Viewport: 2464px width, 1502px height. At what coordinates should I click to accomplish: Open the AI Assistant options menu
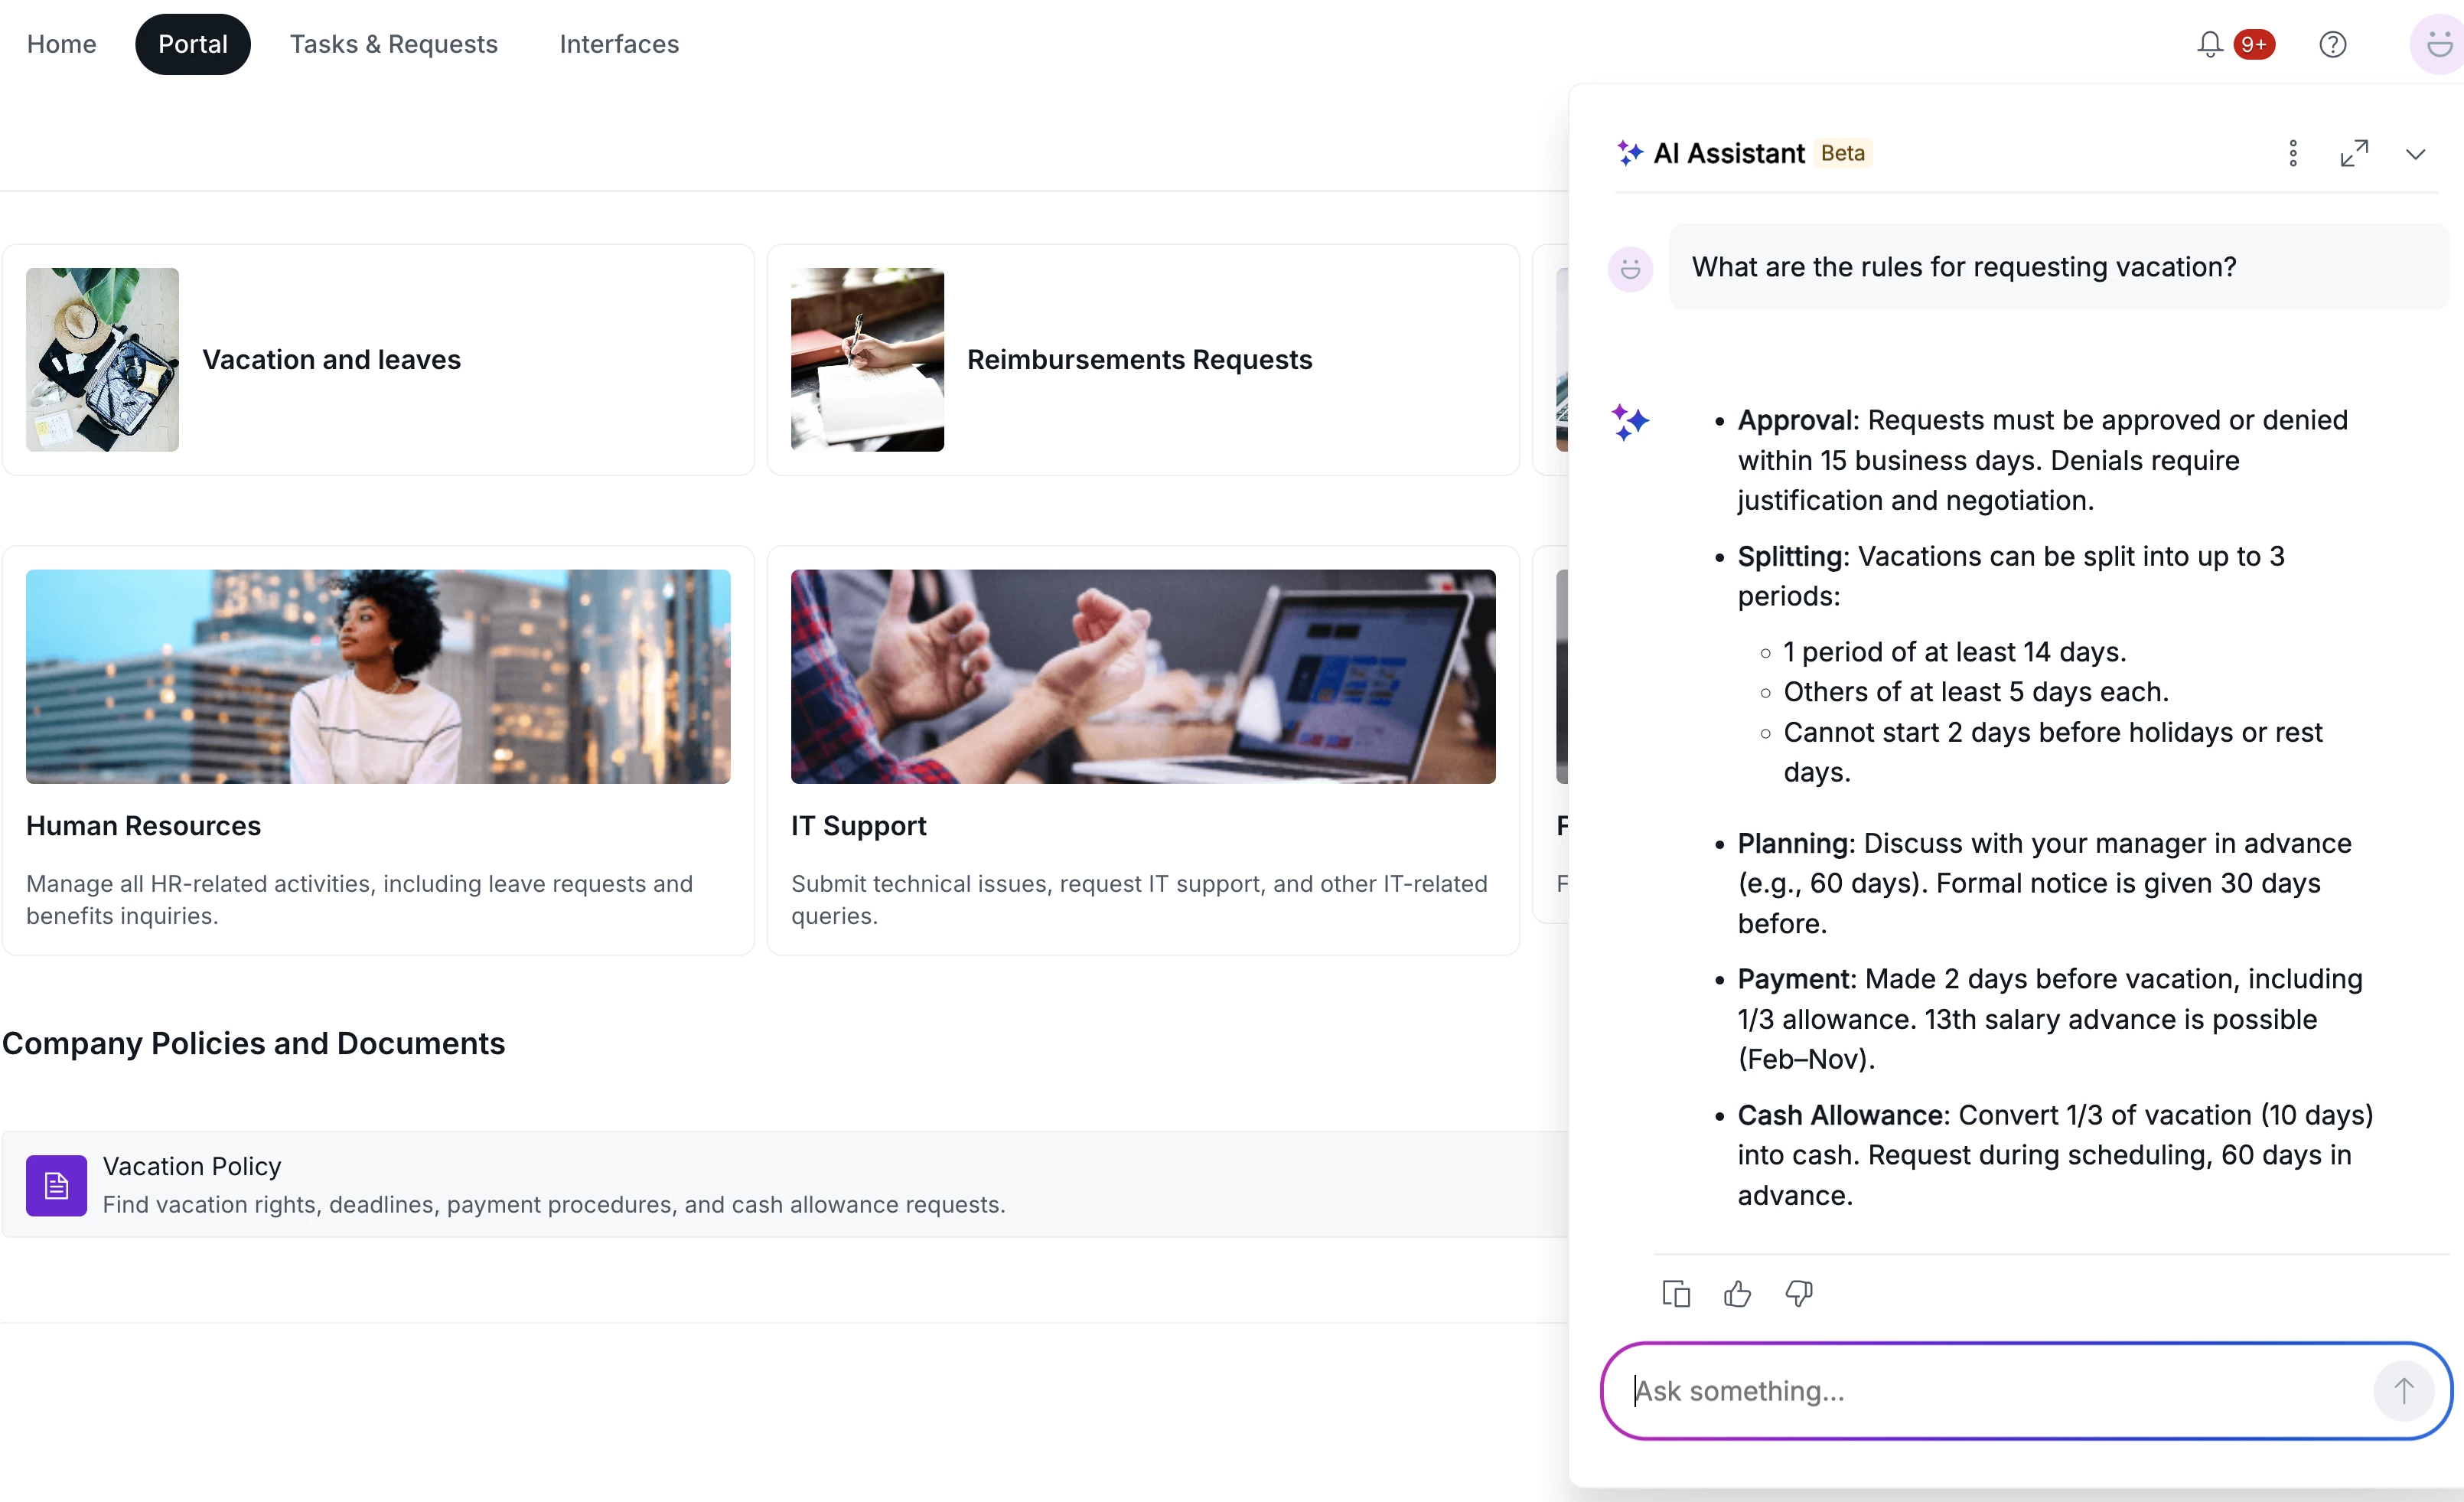[x=2292, y=153]
